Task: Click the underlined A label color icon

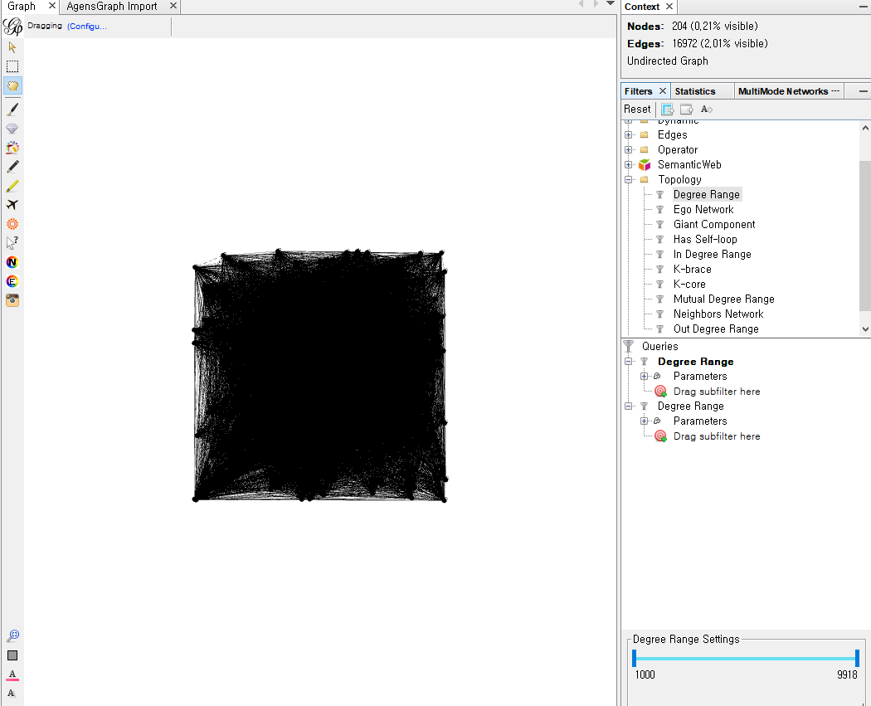Action: click(x=12, y=675)
